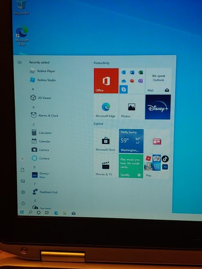Viewport: 202px width, 269px height.
Task: Click the 'G' letter group header
Action: [x=35, y=201]
